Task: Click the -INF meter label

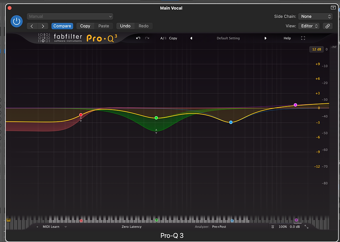Action: 333,47
